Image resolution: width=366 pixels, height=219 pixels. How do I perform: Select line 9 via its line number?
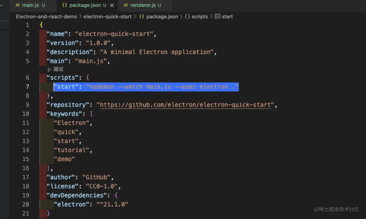pyautogui.click(x=27, y=105)
